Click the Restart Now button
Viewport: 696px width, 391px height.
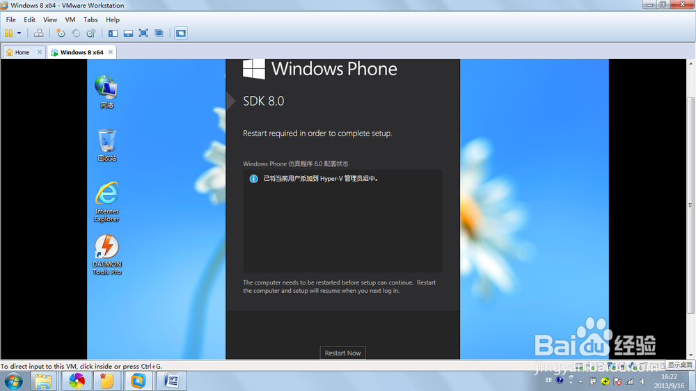click(x=342, y=353)
